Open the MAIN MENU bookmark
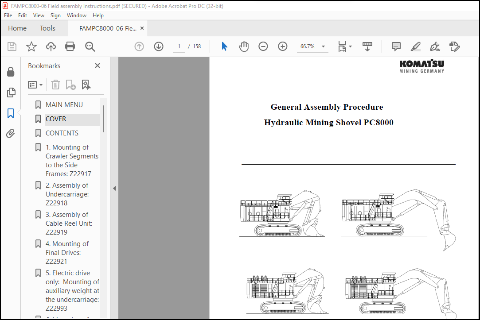480x320 pixels. [64, 105]
